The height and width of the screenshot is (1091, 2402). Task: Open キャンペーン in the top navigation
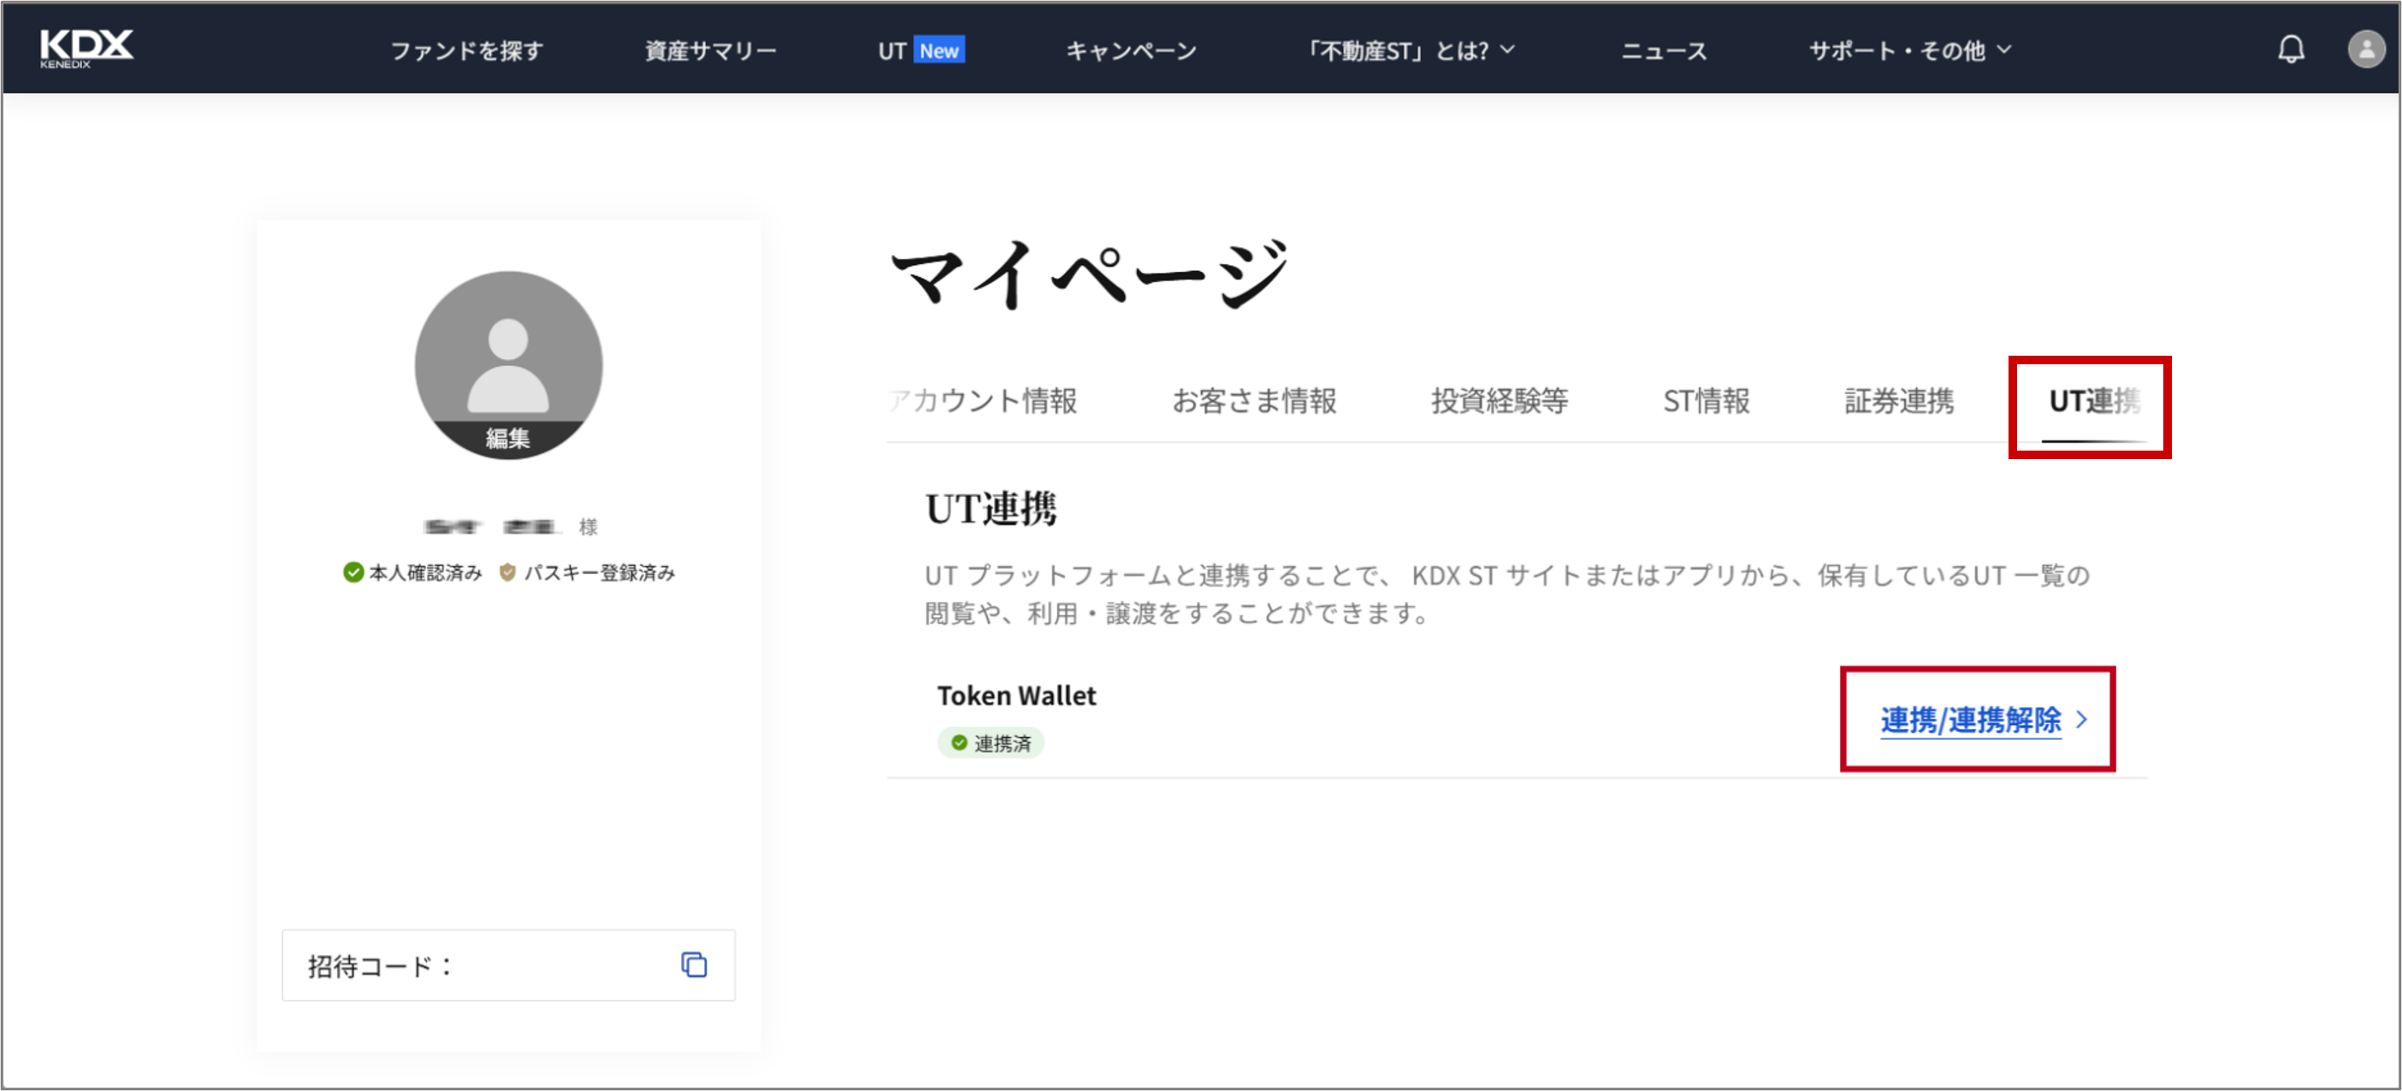click(x=1131, y=50)
